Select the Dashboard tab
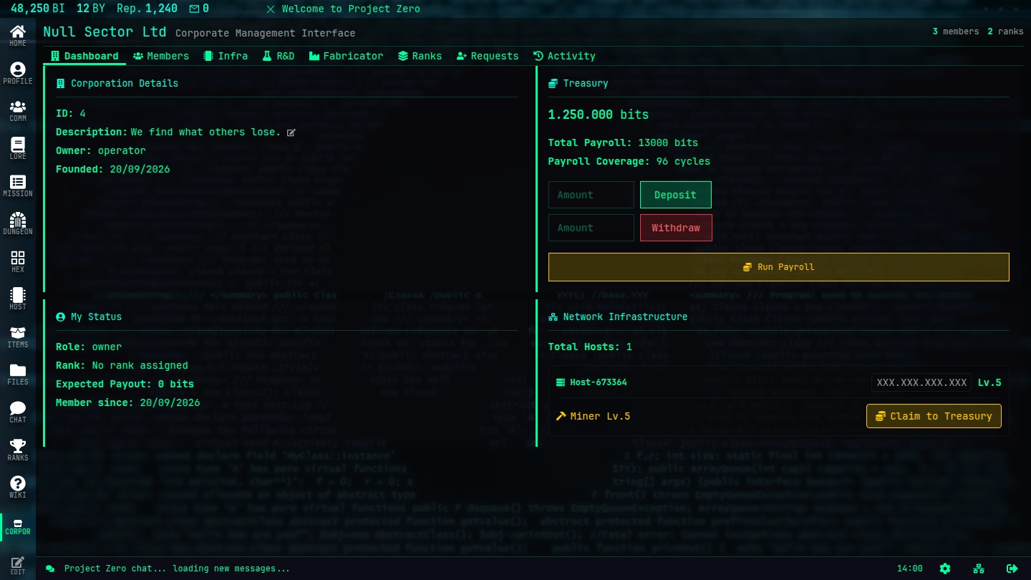Screen dimensions: 1031x580 [84, 56]
